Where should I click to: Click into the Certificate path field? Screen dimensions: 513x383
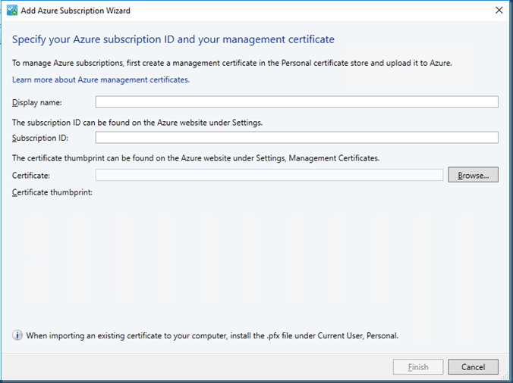pyautogui.click(x=269, y=175)
